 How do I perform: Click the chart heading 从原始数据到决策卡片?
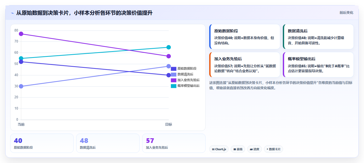pos(84,13)
